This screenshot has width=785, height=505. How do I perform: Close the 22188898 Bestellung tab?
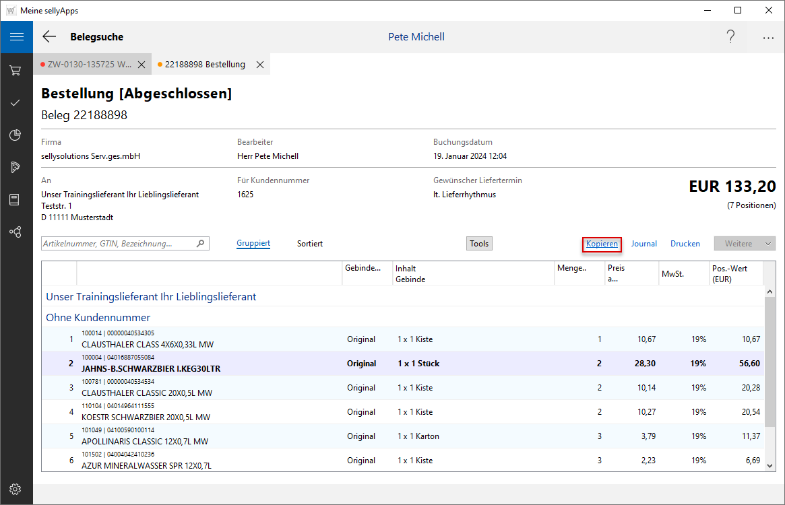(x=259, y=65)
